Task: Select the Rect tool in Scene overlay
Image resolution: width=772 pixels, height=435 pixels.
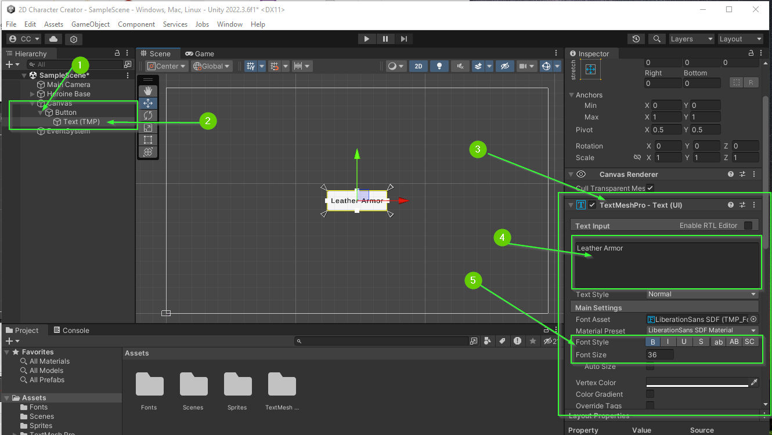Action: click(x=147, y=140)
